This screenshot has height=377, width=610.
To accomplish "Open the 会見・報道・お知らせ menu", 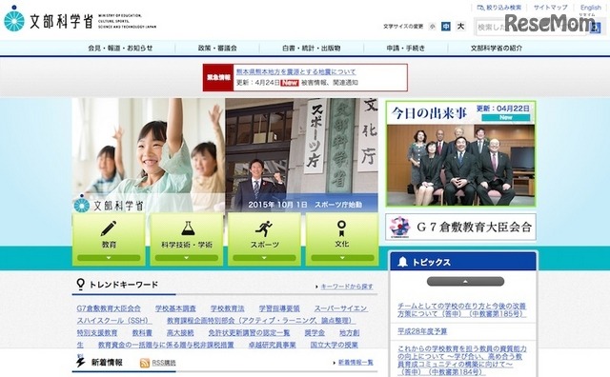I will pos(120,49).
